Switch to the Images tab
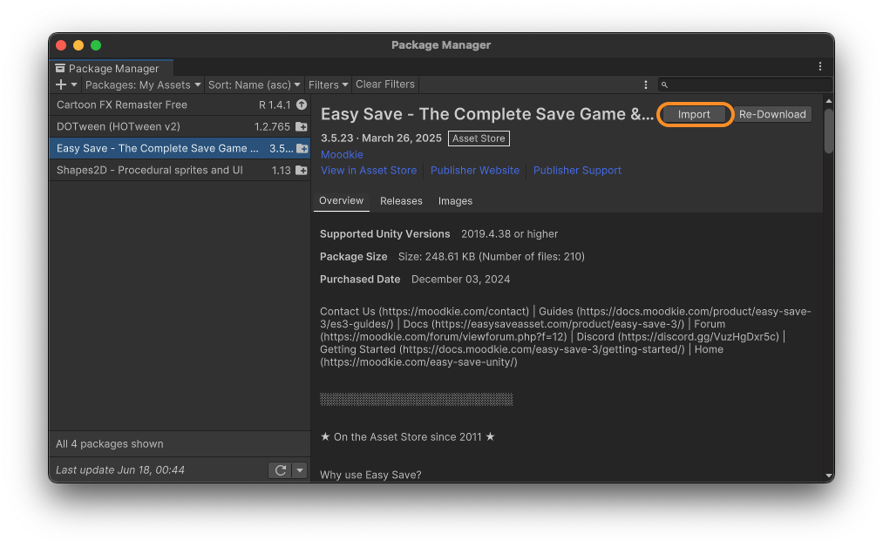Screen dimensions: 883x547 [455, 201]
